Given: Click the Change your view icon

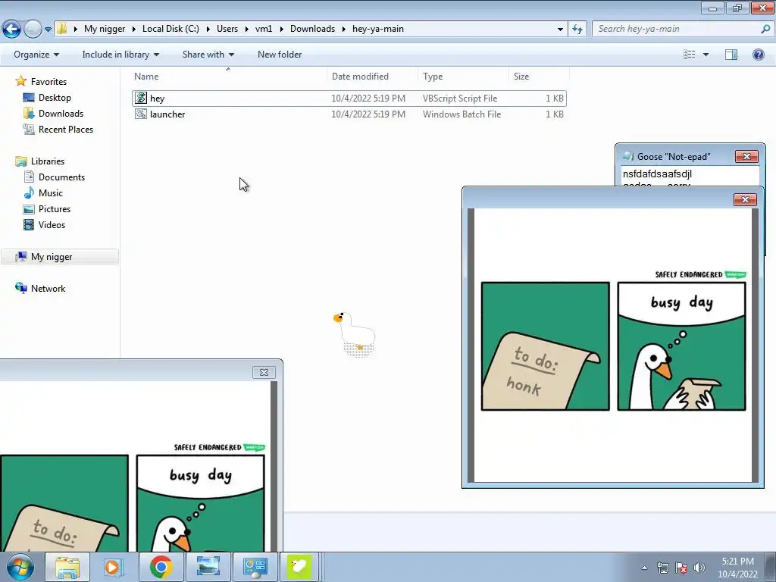Looking at the screenshot, I should tap(690, 55).
